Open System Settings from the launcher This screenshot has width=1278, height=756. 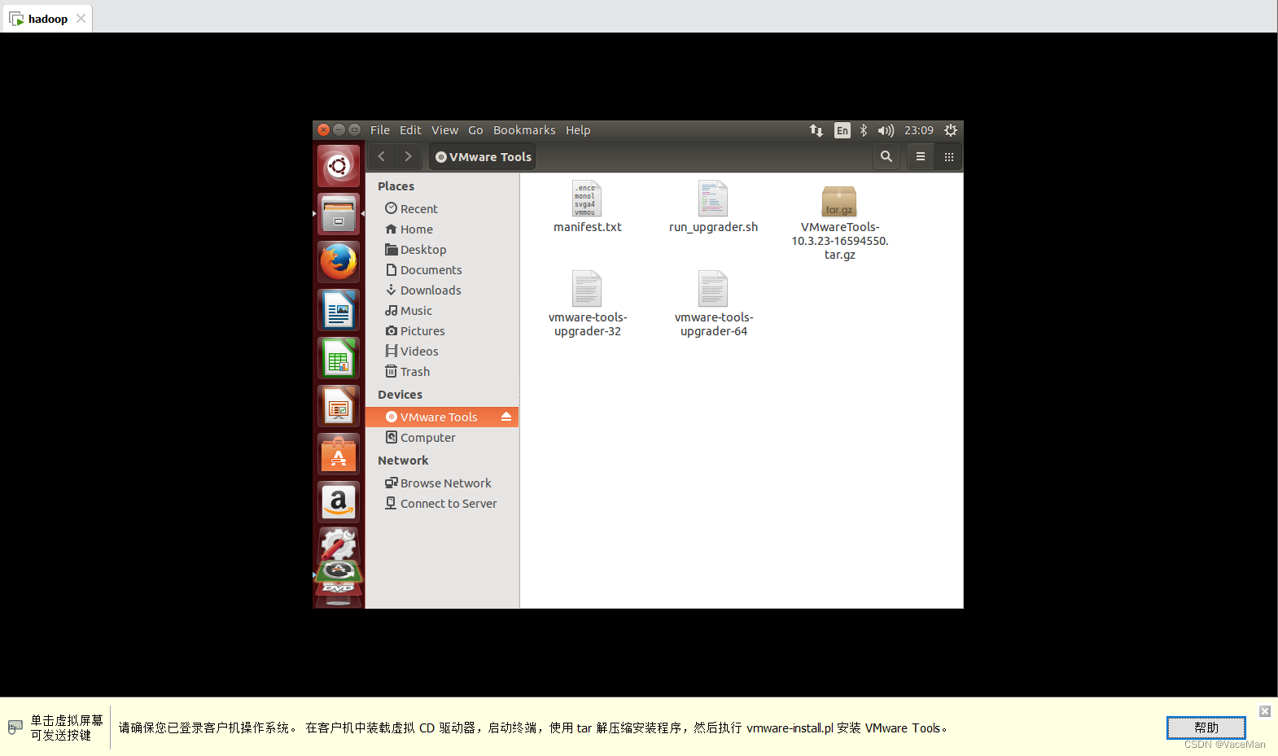339,544
